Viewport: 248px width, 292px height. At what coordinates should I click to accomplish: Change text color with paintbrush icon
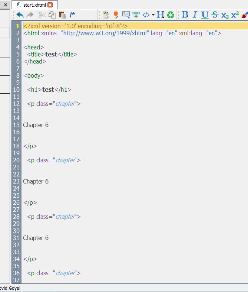tap(245, 15)
